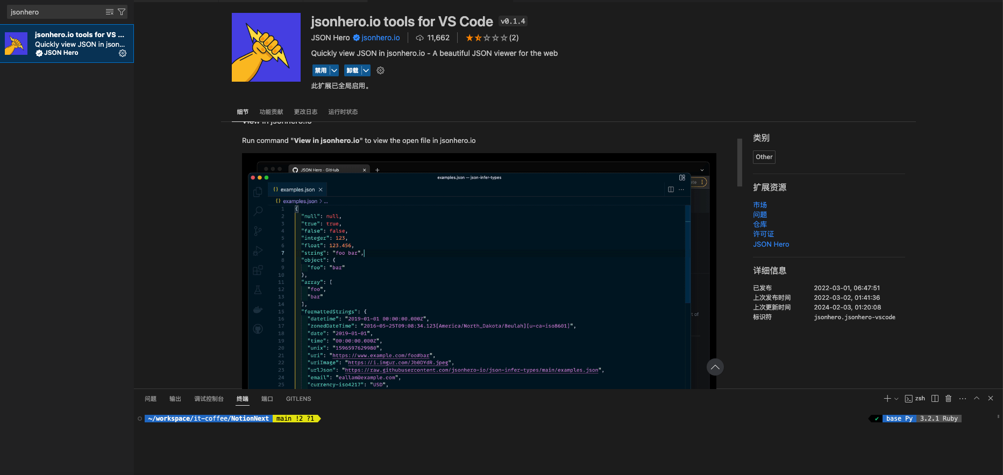The width and height of the screenshot is (1003, 475).
Task: Expand the uninstall button dropdown arrow
Action: (x=366, y=70)
